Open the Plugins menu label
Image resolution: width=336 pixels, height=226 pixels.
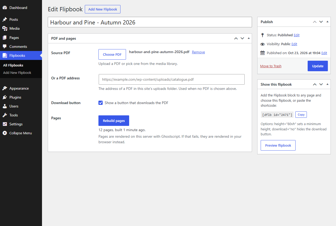point(15,97)
